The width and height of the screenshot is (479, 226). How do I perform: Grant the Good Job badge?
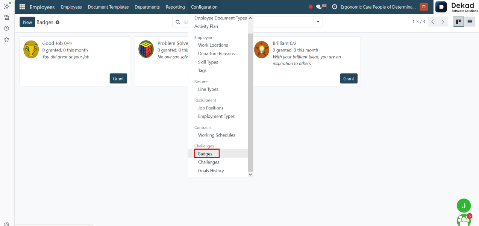coord(118,79)
